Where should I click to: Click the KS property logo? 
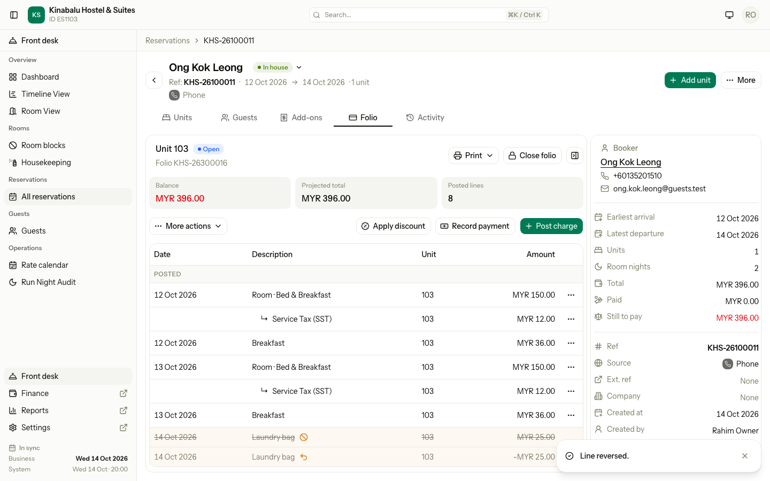pyautogui.click(x=36, y=15)
